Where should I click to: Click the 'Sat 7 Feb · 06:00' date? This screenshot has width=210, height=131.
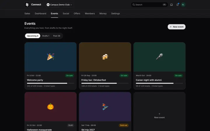[89, 125]
